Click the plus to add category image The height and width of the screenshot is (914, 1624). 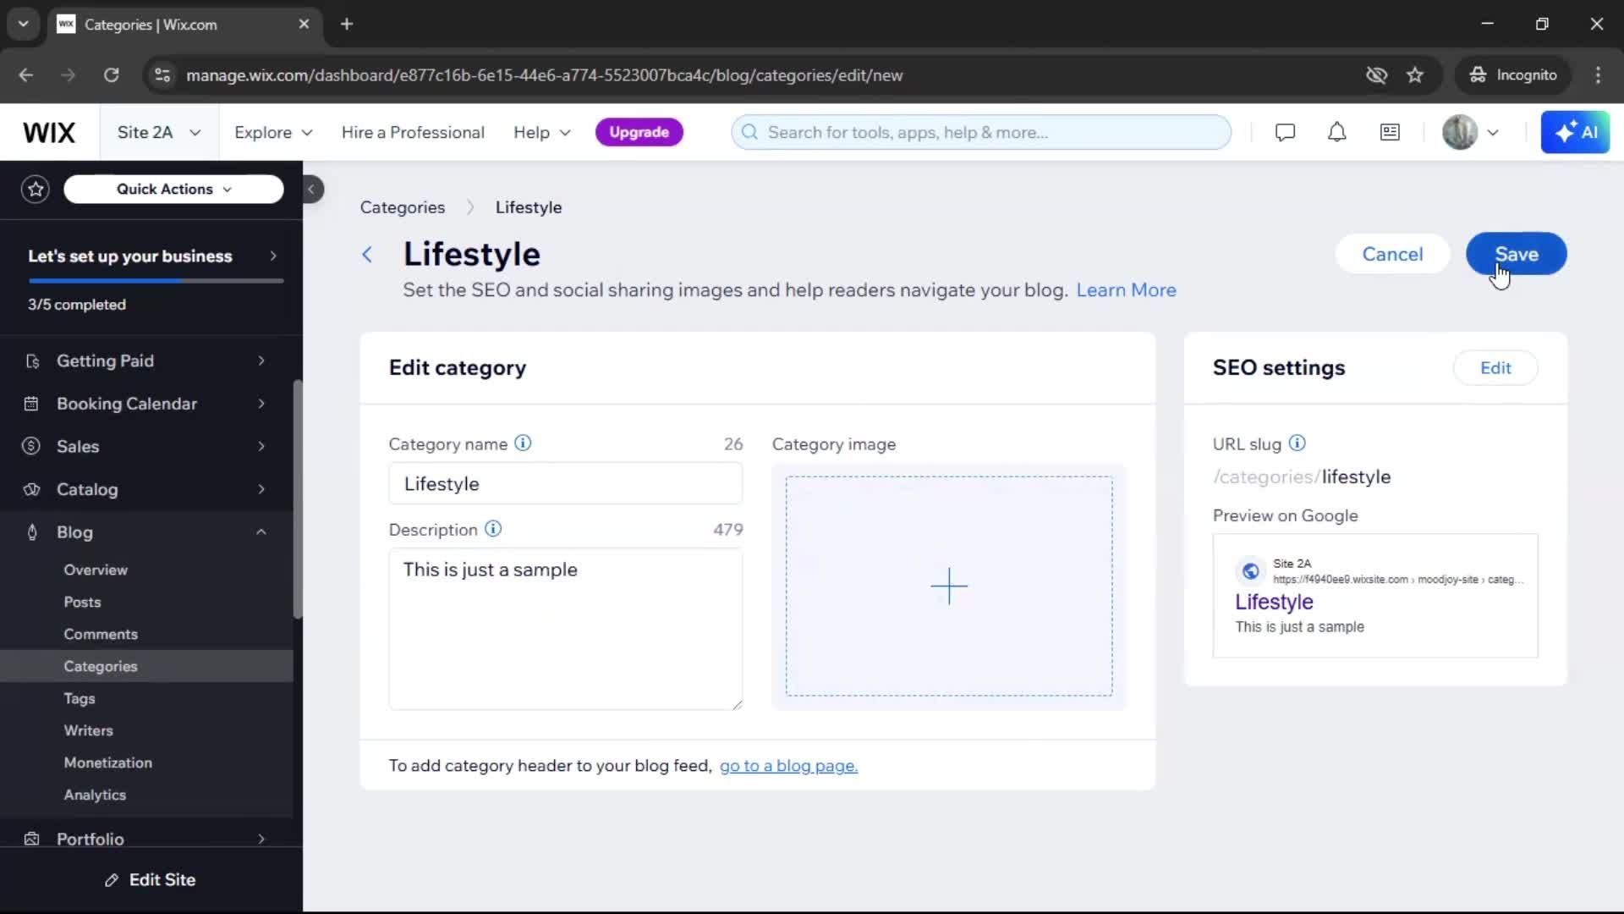tap(949, 586)
